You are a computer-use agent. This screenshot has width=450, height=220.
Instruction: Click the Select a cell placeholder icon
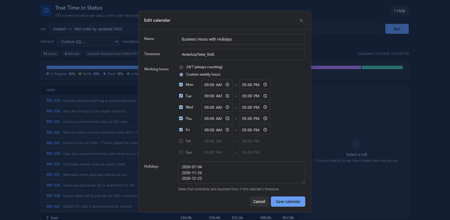pos(356,144)
